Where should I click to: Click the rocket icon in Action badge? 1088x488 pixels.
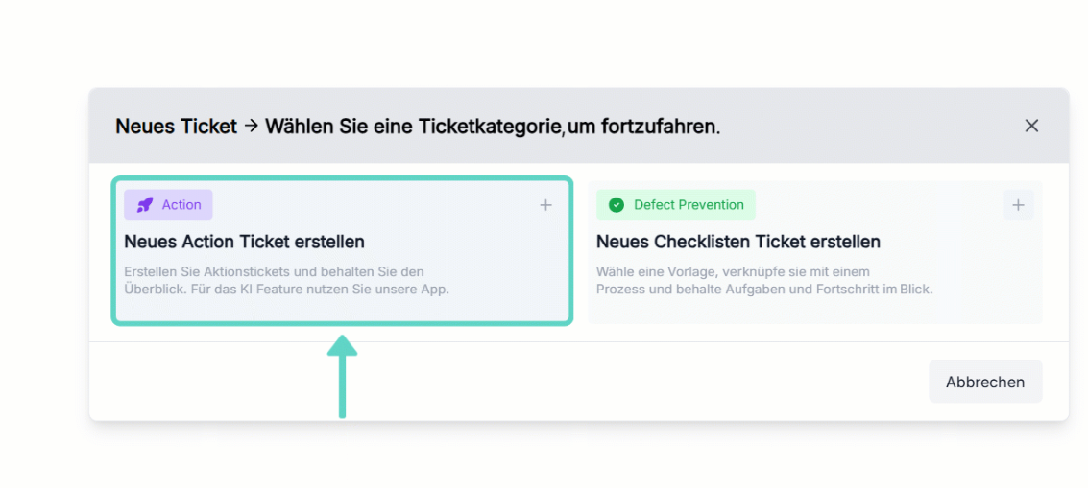click(x=144, y=204)
